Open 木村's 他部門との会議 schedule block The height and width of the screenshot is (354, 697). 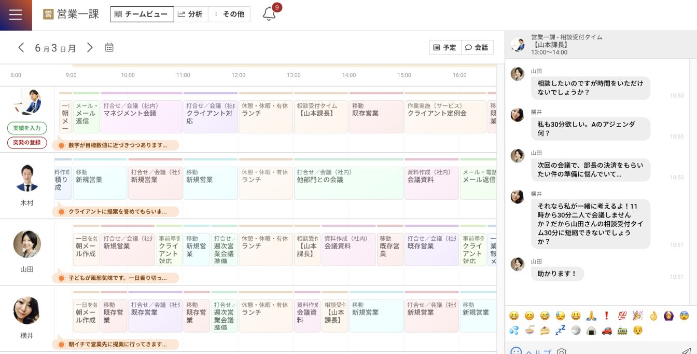(348, 183)
